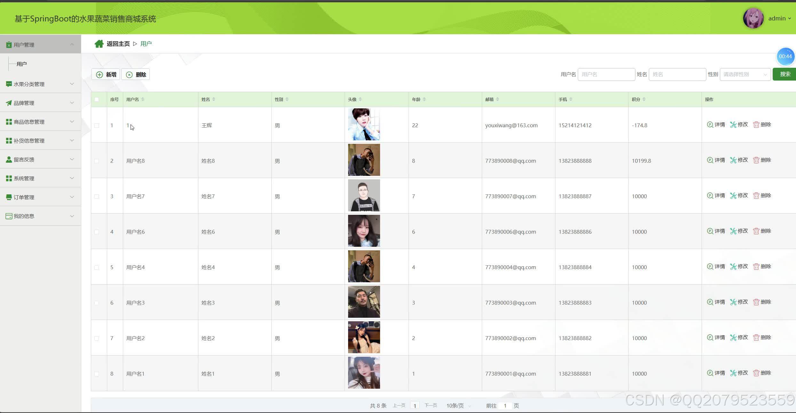Screen dimensions: 796x413
Task: Click the 姓名 search input field
Action: coord(677,74)
